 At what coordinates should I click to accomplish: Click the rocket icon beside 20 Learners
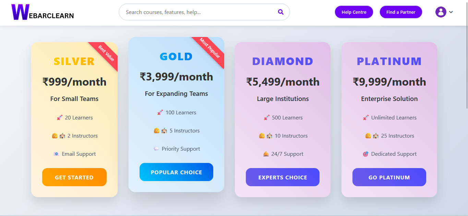tap(60, 118)
